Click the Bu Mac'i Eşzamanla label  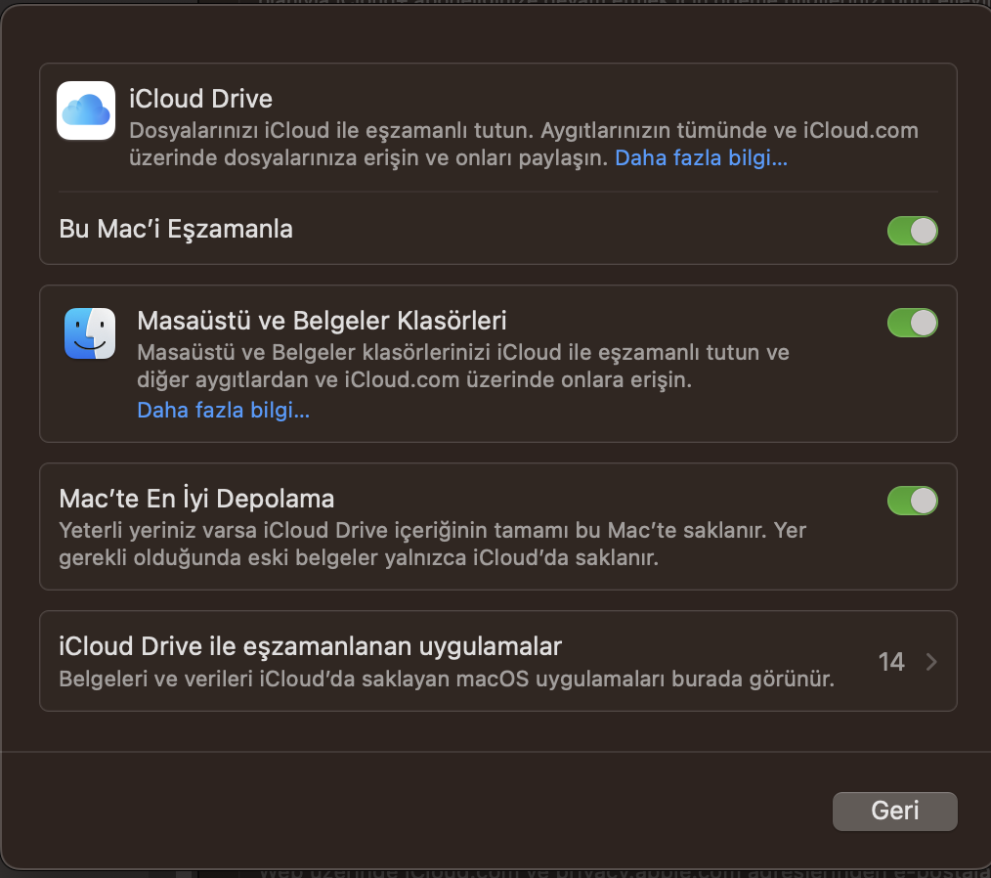[x=176, y=230]
